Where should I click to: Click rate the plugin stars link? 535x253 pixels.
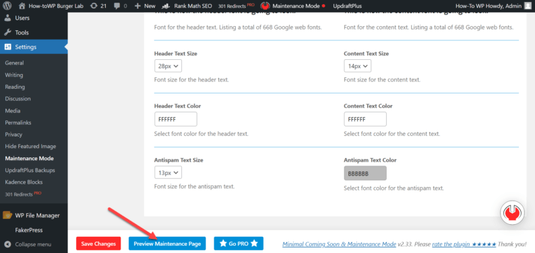[464, 244]
